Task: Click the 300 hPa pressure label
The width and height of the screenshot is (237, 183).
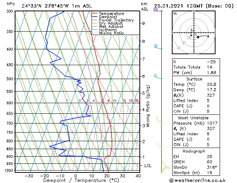Action: coord(11,11)
